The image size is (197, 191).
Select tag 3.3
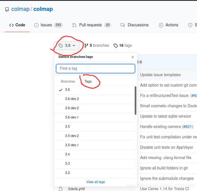(x=94, y=164)
